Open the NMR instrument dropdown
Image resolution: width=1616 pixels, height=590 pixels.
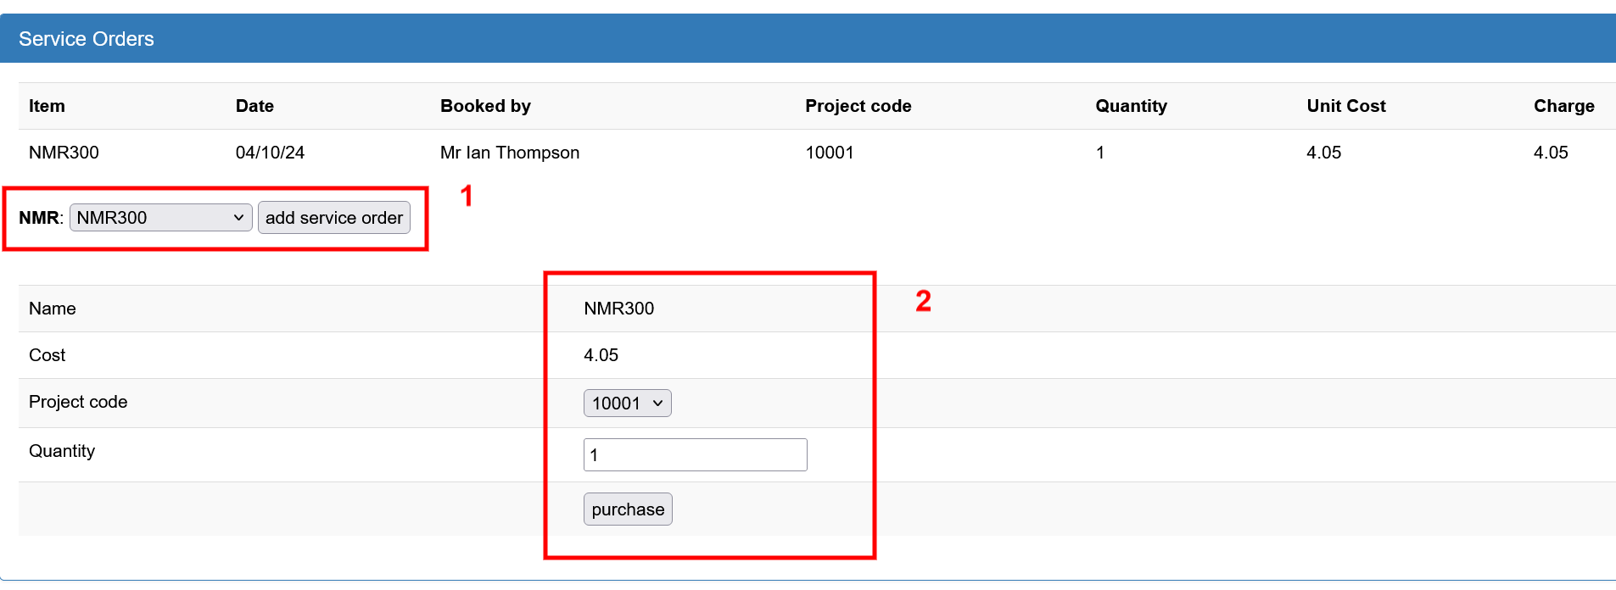(x=160, y=218)
